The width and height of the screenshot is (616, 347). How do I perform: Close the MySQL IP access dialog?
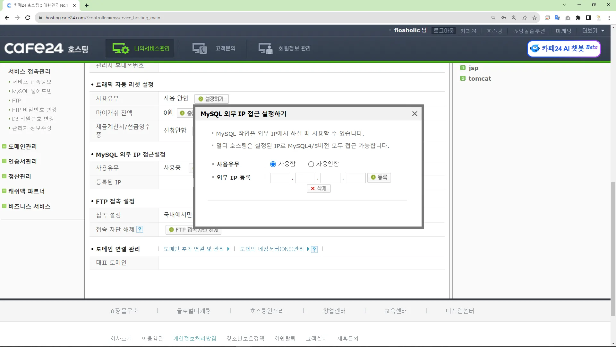(x=415, y=114)
